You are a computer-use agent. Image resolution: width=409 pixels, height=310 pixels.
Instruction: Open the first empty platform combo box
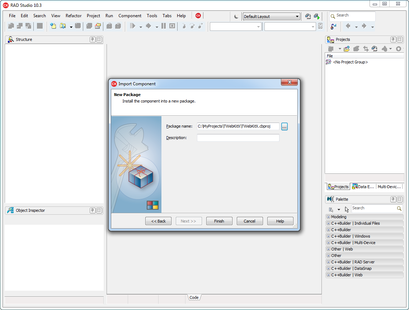[236, 27]
